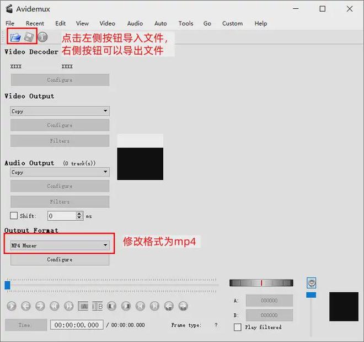Open the Recent menu
Screen dimensions: 364x342
[x=35, y=24]
